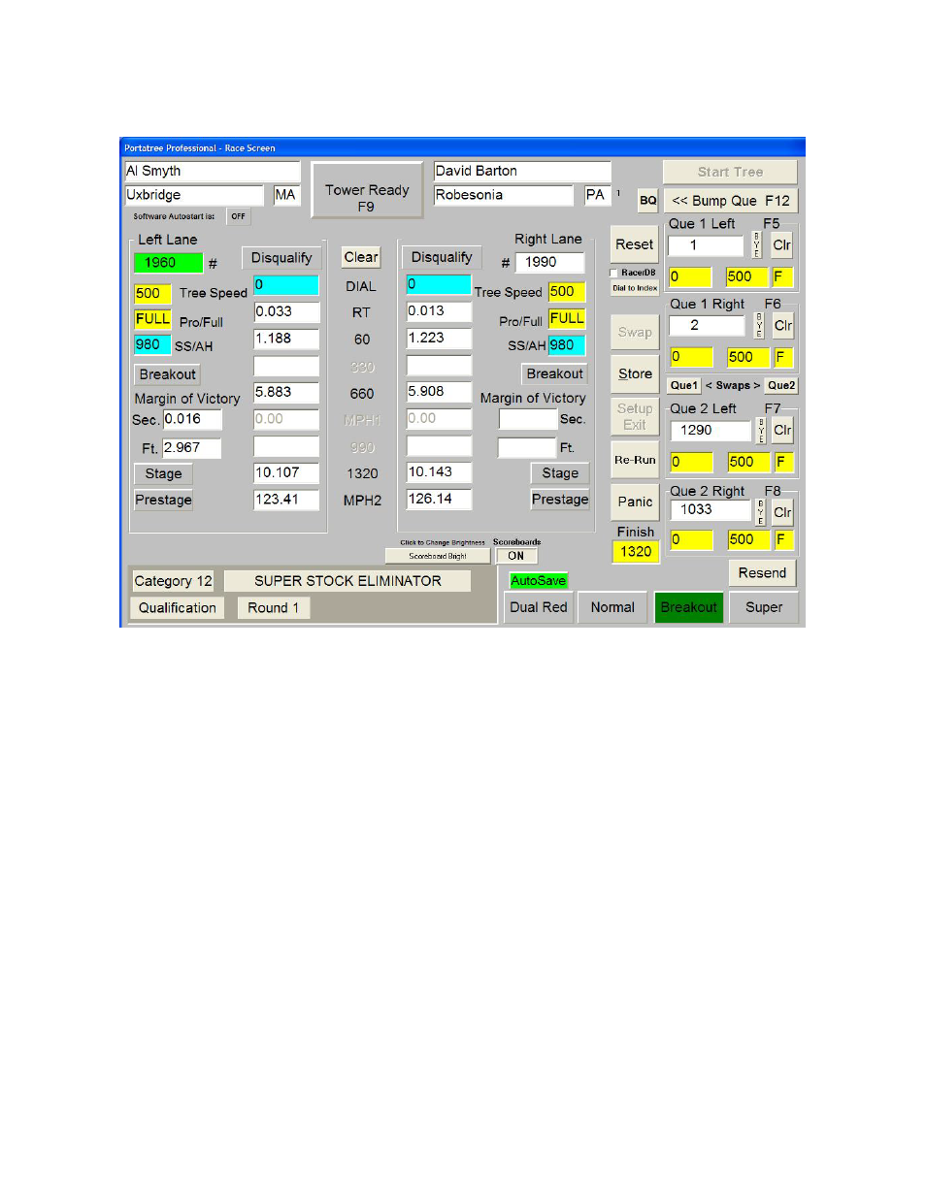
Task: Click the Uxbridge city field
Action: tap(194, 195)
